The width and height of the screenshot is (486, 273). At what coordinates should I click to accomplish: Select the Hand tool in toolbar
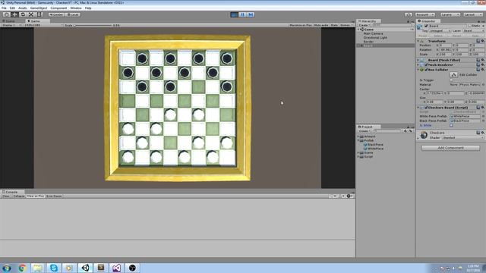(6, 14)
